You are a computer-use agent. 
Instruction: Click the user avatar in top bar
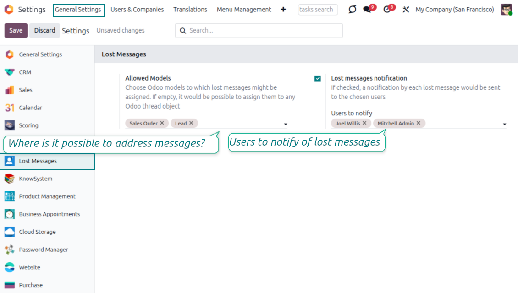[506, 10]
